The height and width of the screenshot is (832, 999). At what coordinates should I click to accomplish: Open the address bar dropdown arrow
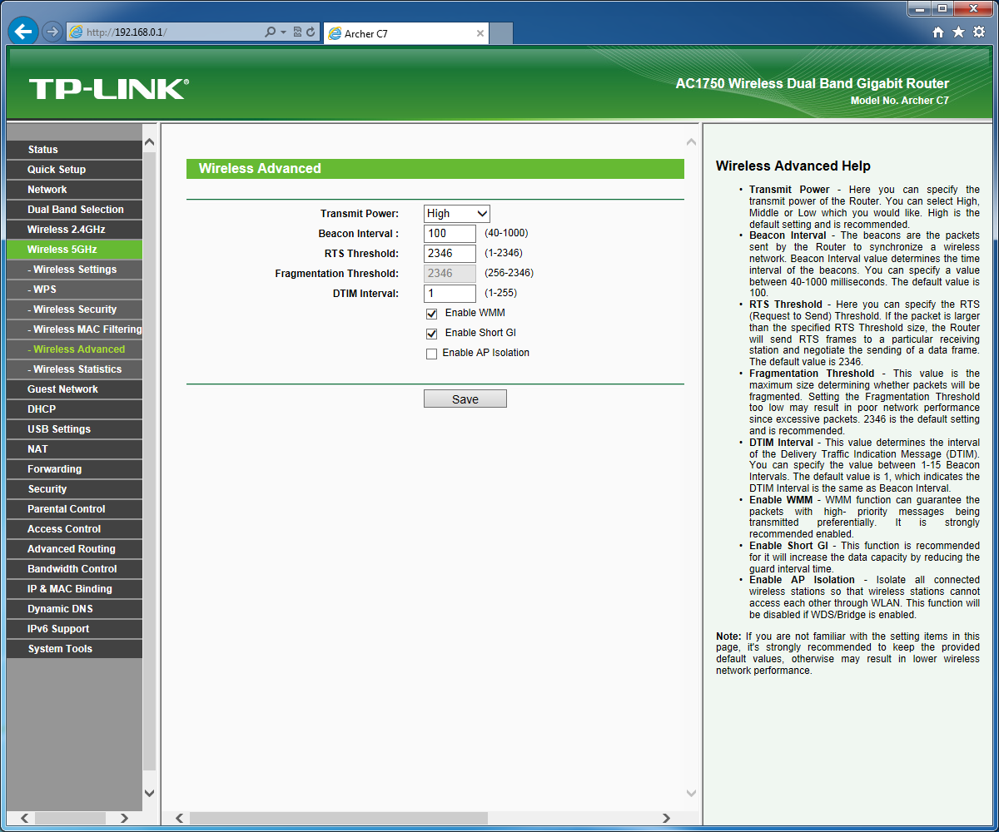283,32
